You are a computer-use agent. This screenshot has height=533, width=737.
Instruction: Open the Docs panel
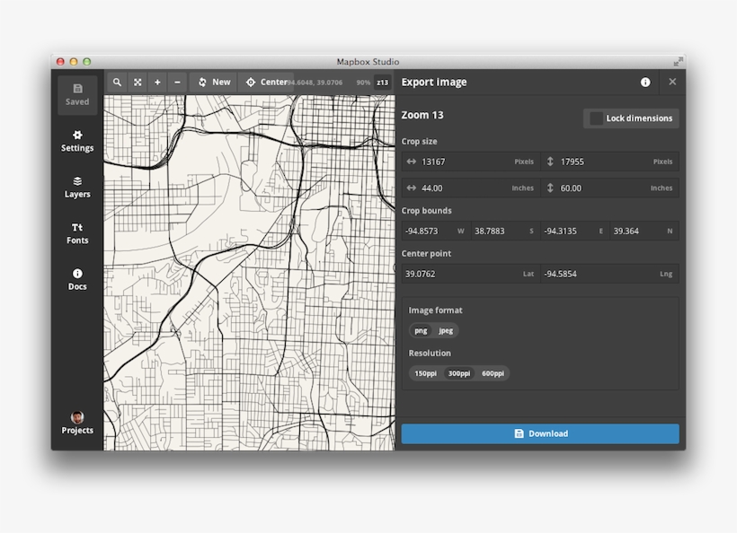[x=76, y=279]
